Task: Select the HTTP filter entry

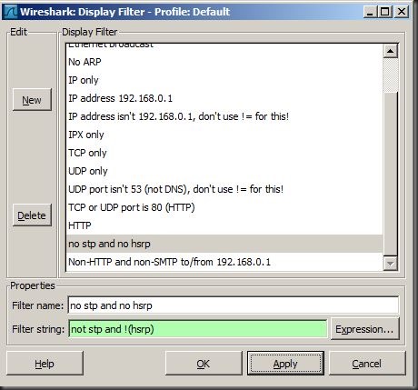Action: [224, 225]
